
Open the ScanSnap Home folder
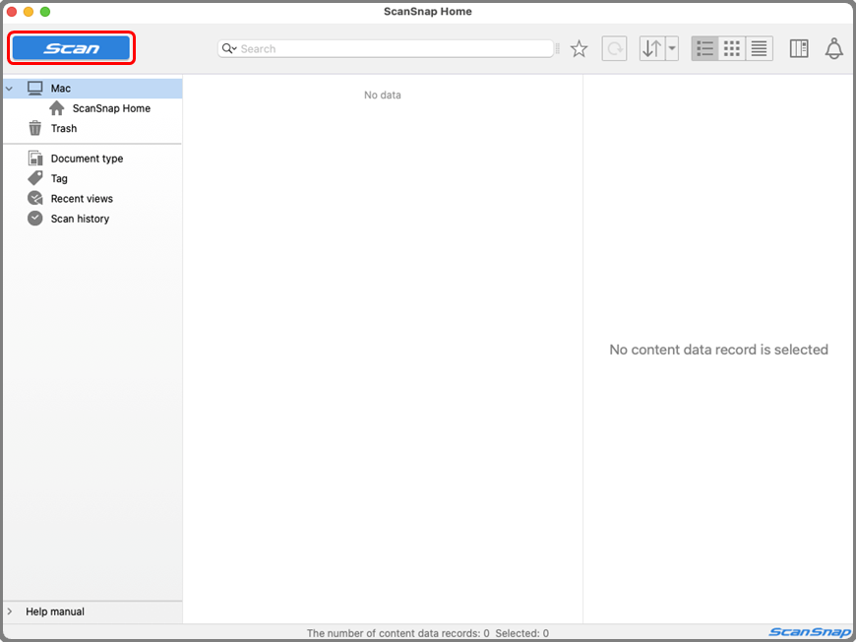click(92, 108)
